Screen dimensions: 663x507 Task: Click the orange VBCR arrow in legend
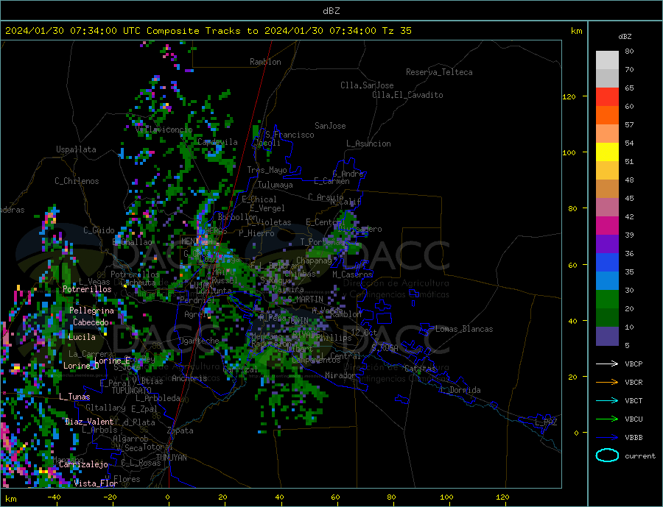click(607, 382)
